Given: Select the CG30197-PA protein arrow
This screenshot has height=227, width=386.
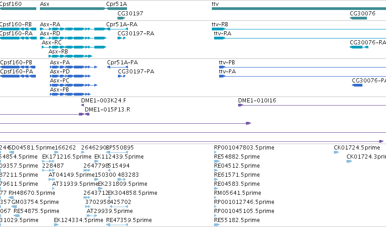Looking at the screenshot, I should pos(122,76).
